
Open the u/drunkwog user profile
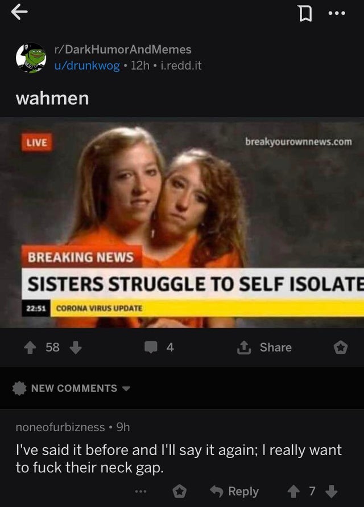click(87, 66)
